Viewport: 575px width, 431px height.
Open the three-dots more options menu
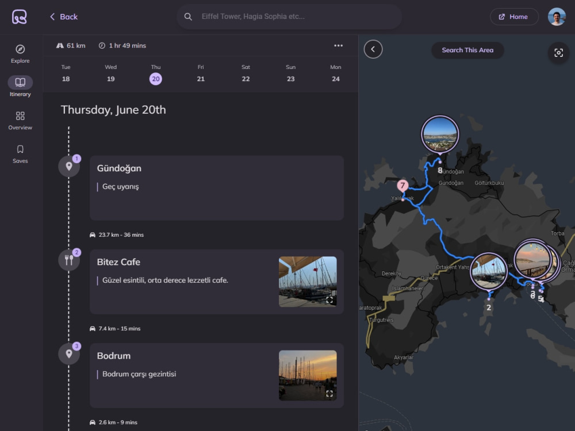pyautogui.click(x=339, y=45)
